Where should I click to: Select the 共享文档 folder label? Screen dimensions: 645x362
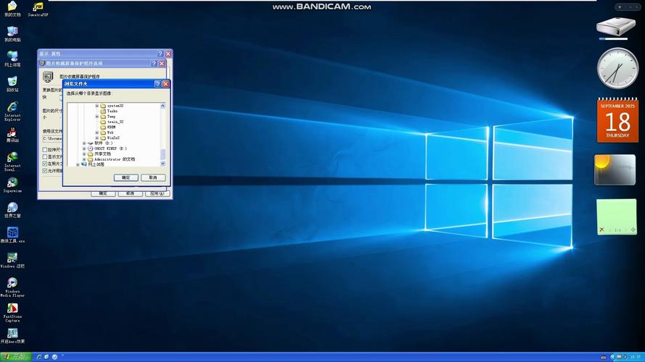pos(102,154)
